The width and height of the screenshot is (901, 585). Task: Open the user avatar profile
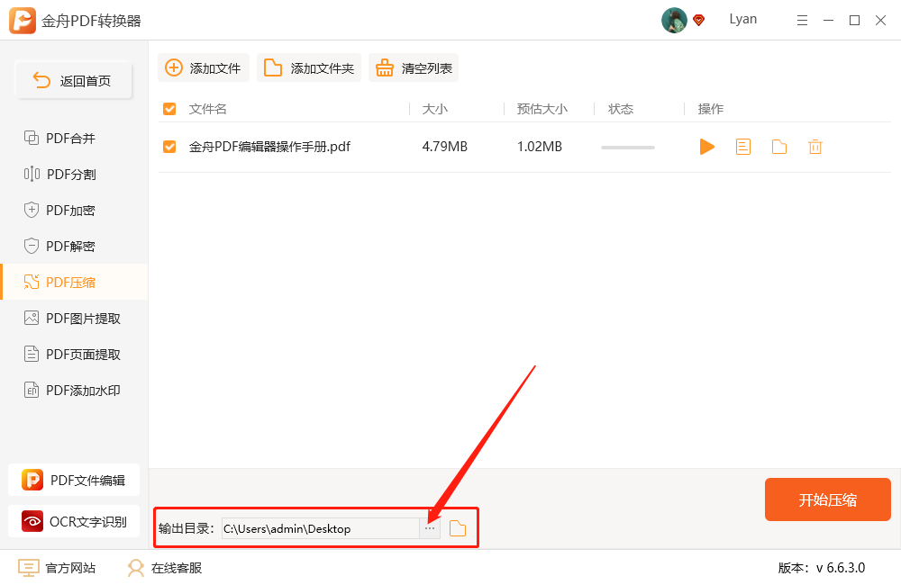pyautogui.click(x=674, y=20)
